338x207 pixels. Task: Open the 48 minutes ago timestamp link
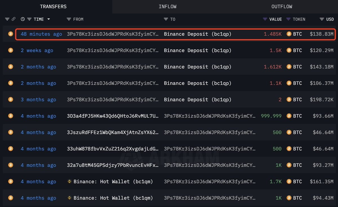tap(41, 34)
